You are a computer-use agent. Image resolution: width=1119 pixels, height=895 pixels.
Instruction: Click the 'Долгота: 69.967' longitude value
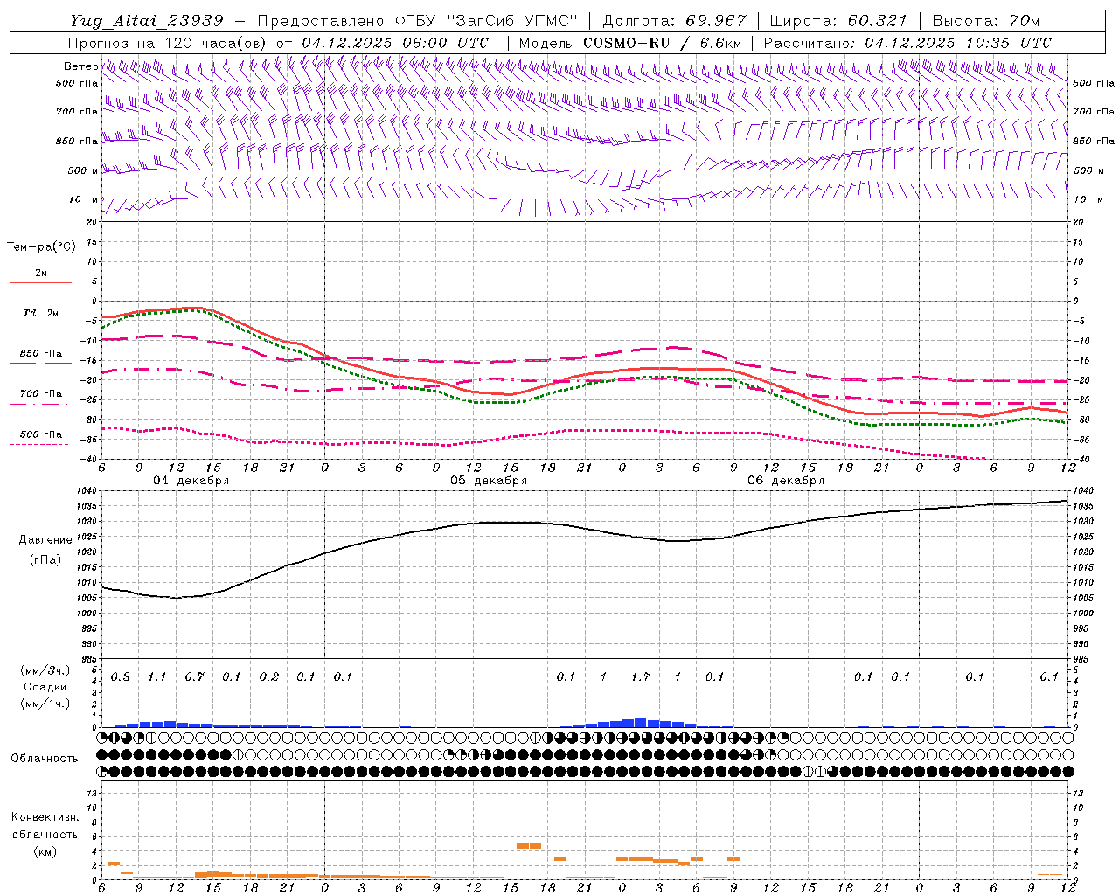675,21
